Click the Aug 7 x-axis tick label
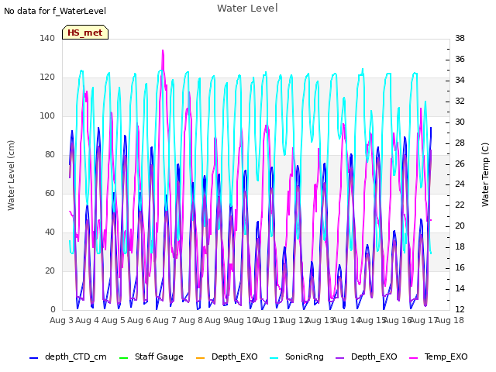The height and width of the screenshot is (372, 496). [x=164, y=320]
